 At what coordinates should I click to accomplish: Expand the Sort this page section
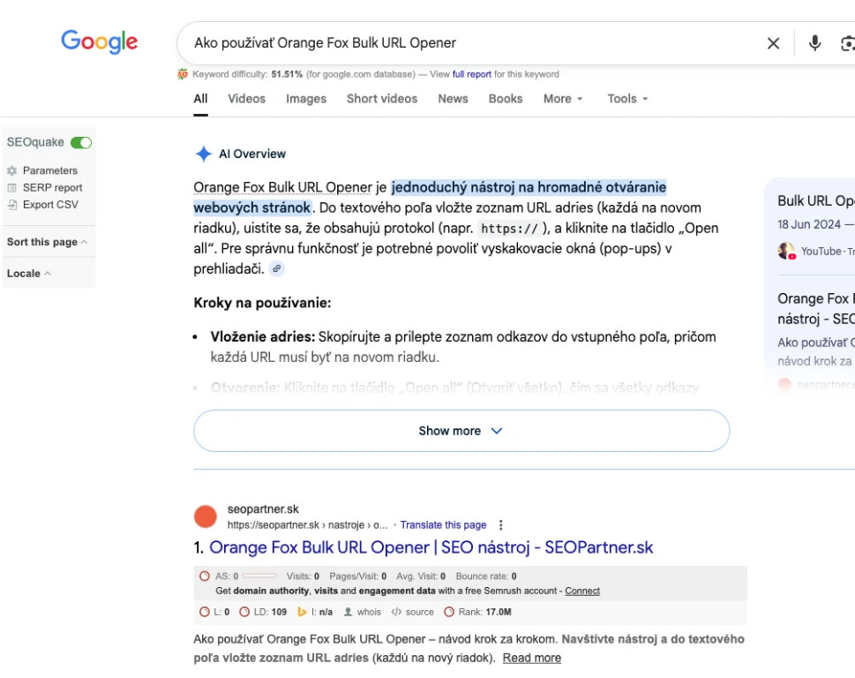[47, 242]
